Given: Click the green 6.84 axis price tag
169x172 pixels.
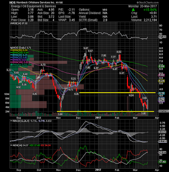Looking at the screenshot, I should tap(161, 67).
